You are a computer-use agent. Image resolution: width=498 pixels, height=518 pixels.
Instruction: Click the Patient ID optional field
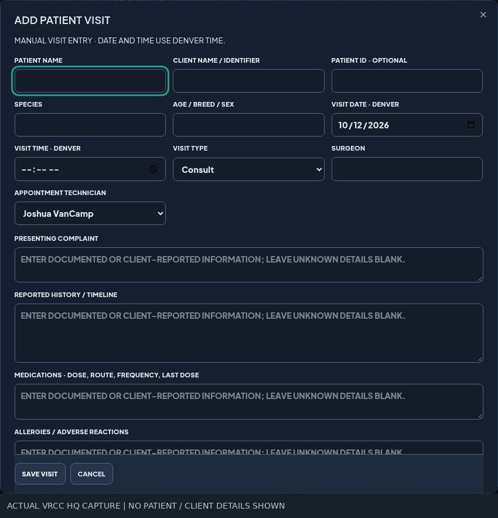click(x=407, y=81)
